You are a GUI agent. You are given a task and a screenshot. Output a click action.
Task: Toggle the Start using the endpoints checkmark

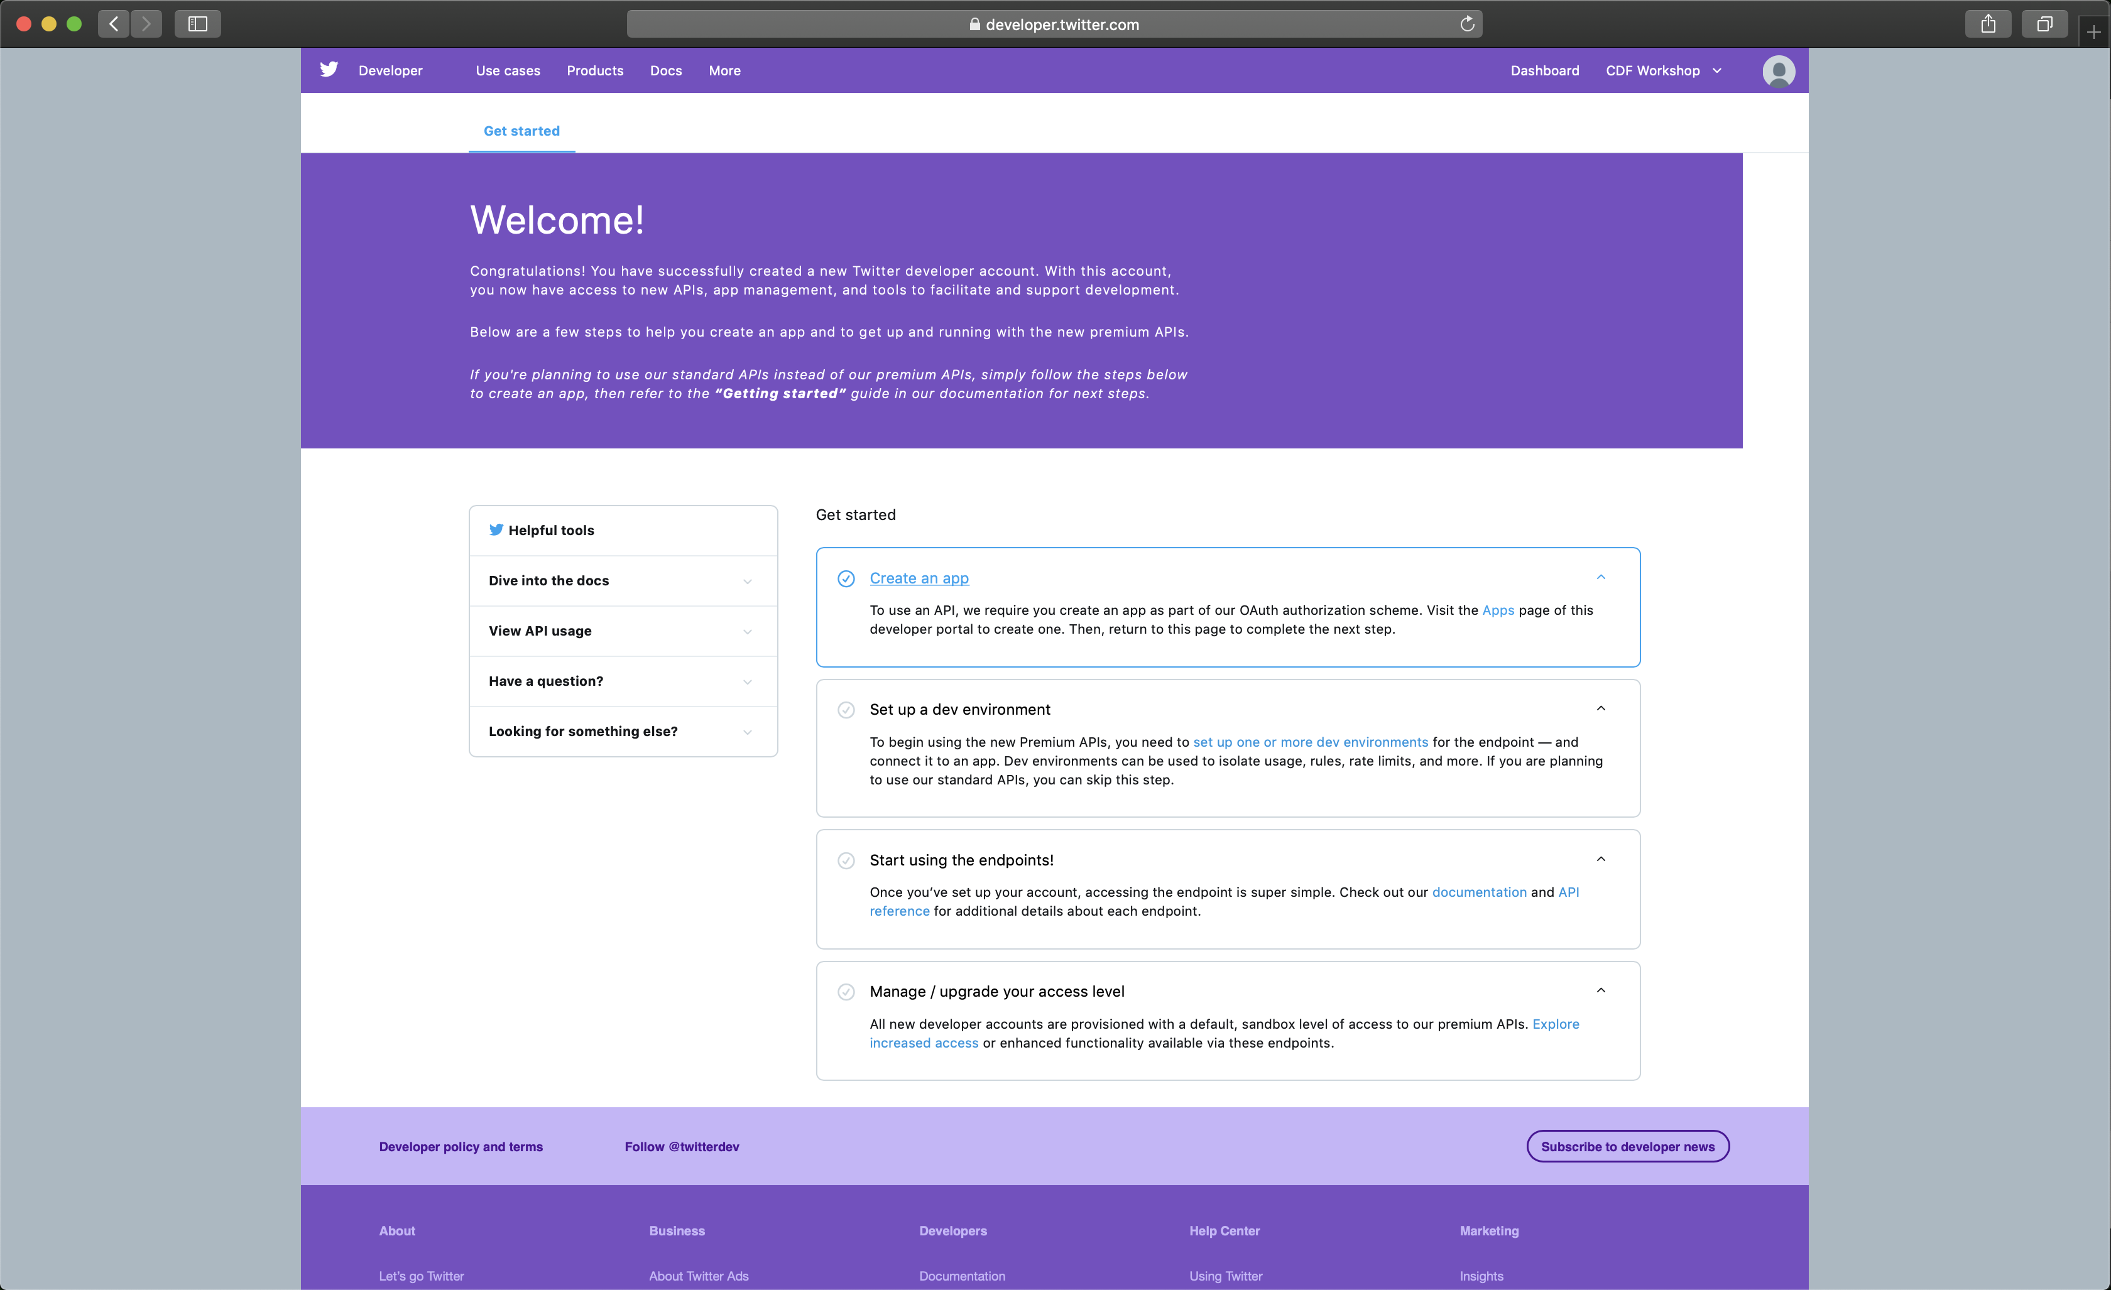coord(846,861)
